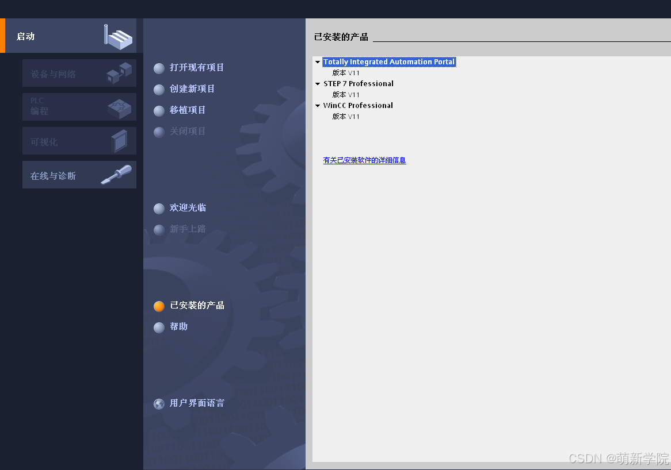Select the 打开现有项目 action
671x470 pixels.
[196, 67]
